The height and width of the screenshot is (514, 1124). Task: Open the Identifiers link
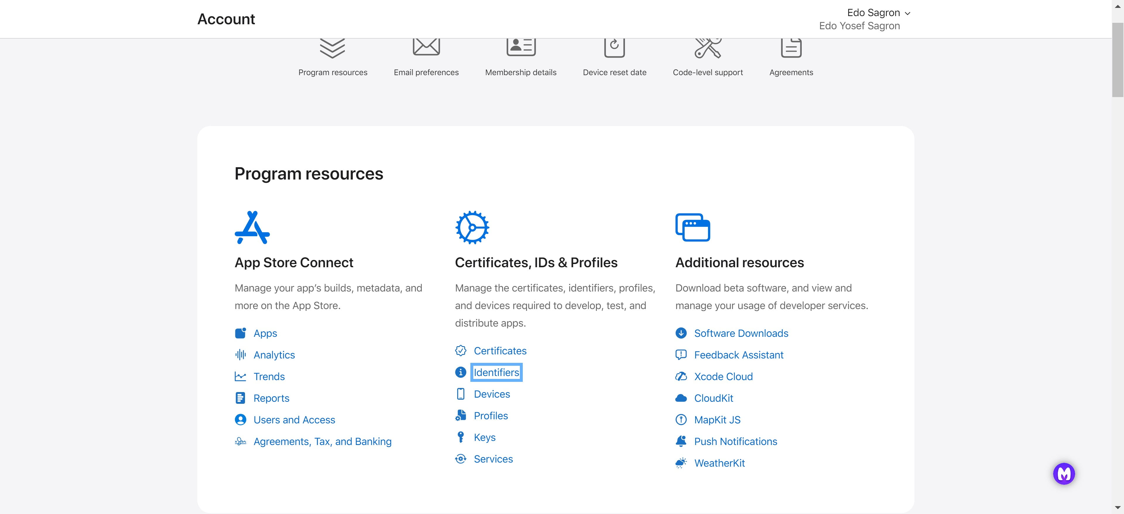pyautogui.click(x=496, y=372)
